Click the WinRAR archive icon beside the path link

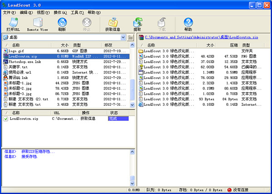tap(141, 37)
